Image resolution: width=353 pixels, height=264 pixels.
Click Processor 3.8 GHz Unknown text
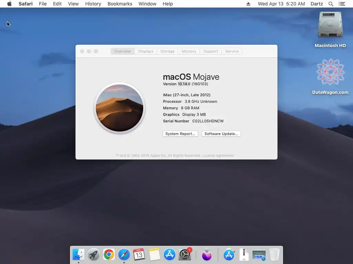[x=190, y=101]
